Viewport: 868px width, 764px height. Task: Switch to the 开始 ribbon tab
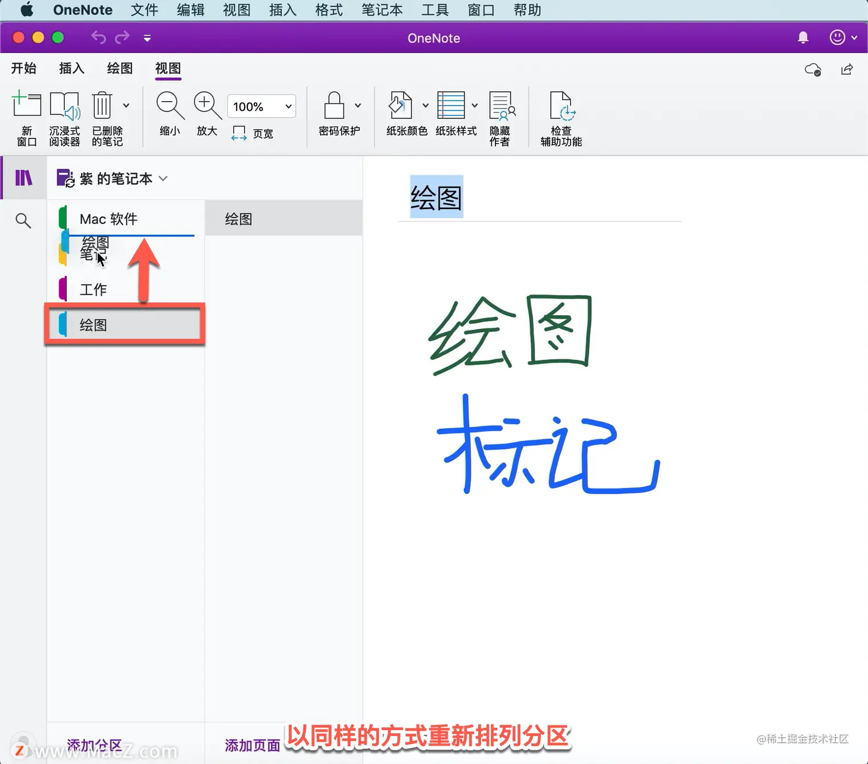coord(24,68)
